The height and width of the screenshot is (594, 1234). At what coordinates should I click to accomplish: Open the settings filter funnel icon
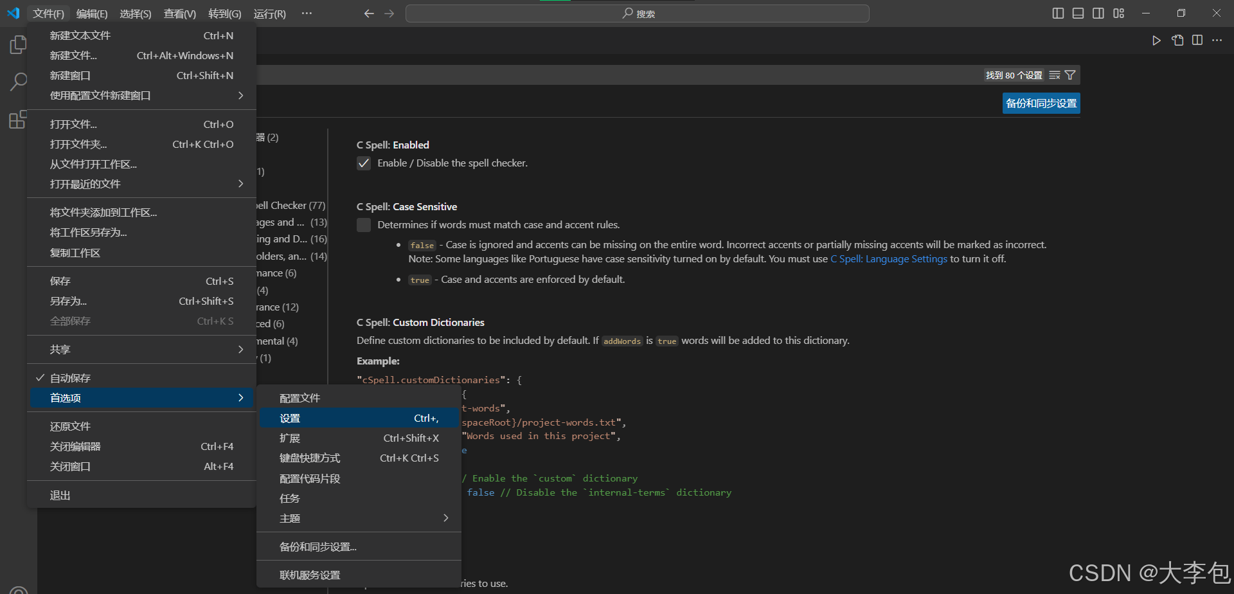click(1070, 75)
